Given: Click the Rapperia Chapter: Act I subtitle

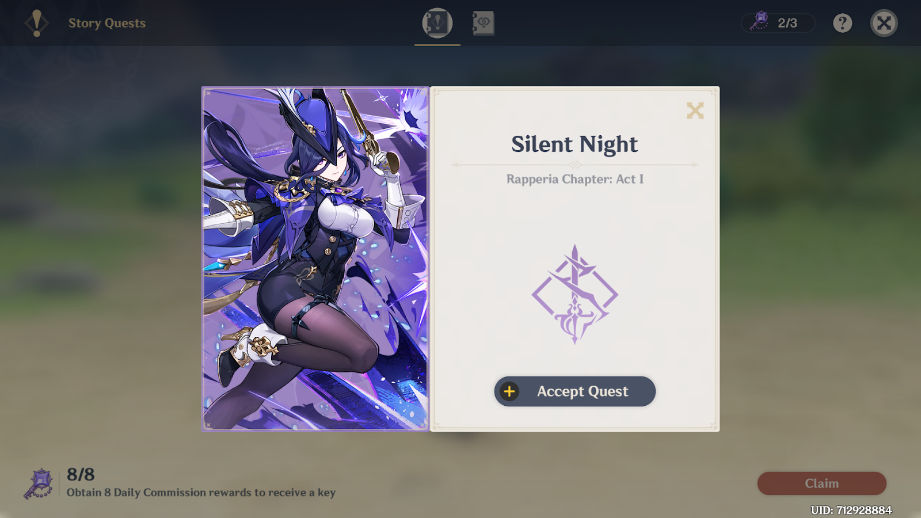Looking at the screenshot, I should tap(575, 179).
